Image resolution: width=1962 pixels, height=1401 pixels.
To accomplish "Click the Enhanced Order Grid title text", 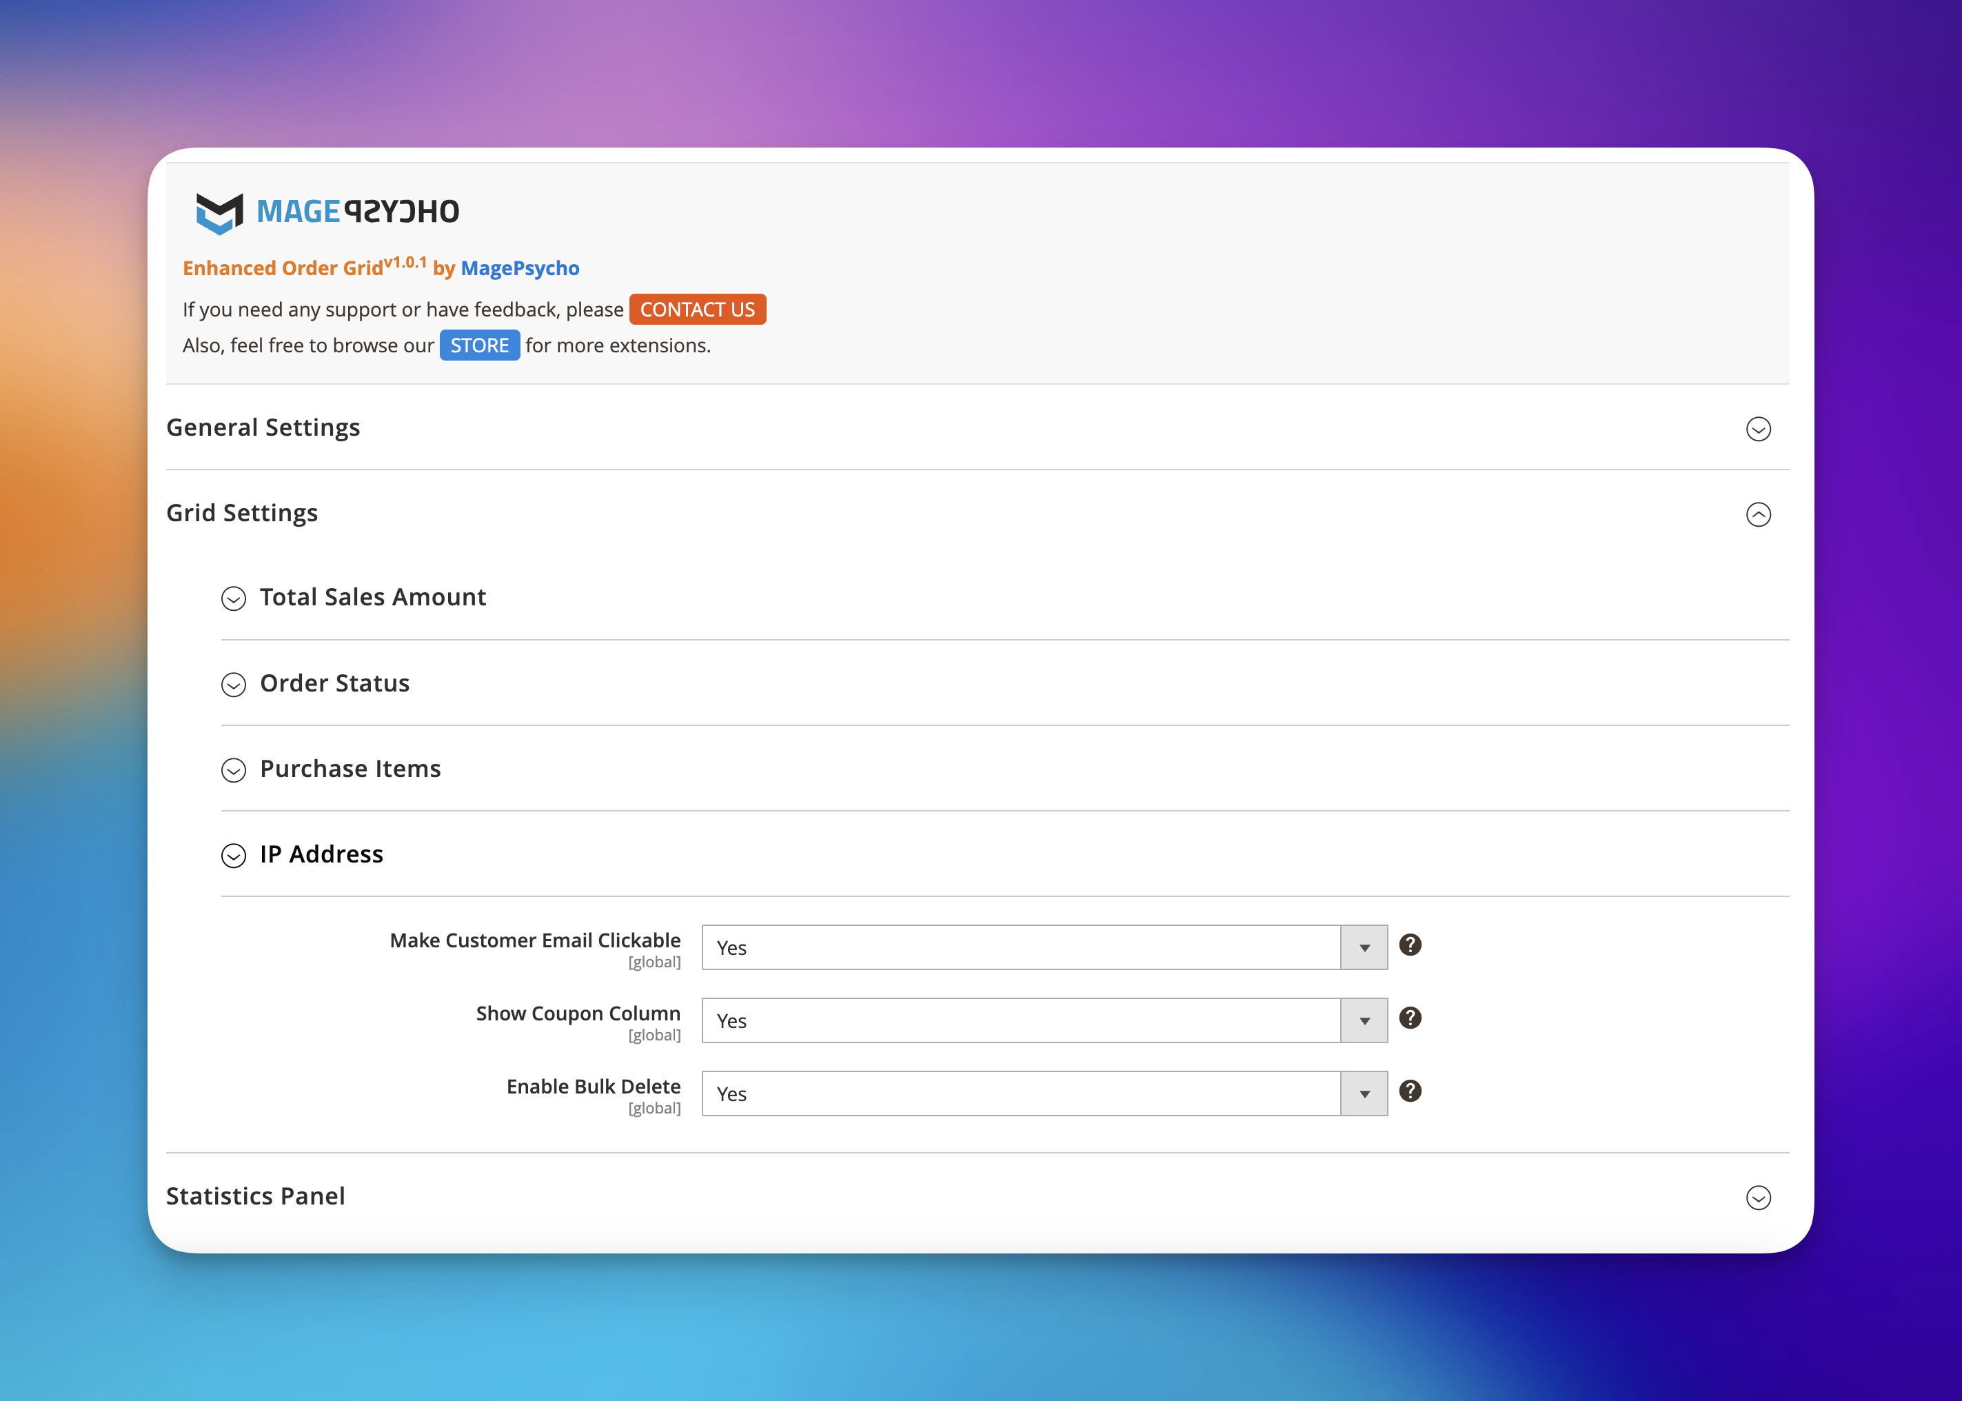I will point(283,268).
